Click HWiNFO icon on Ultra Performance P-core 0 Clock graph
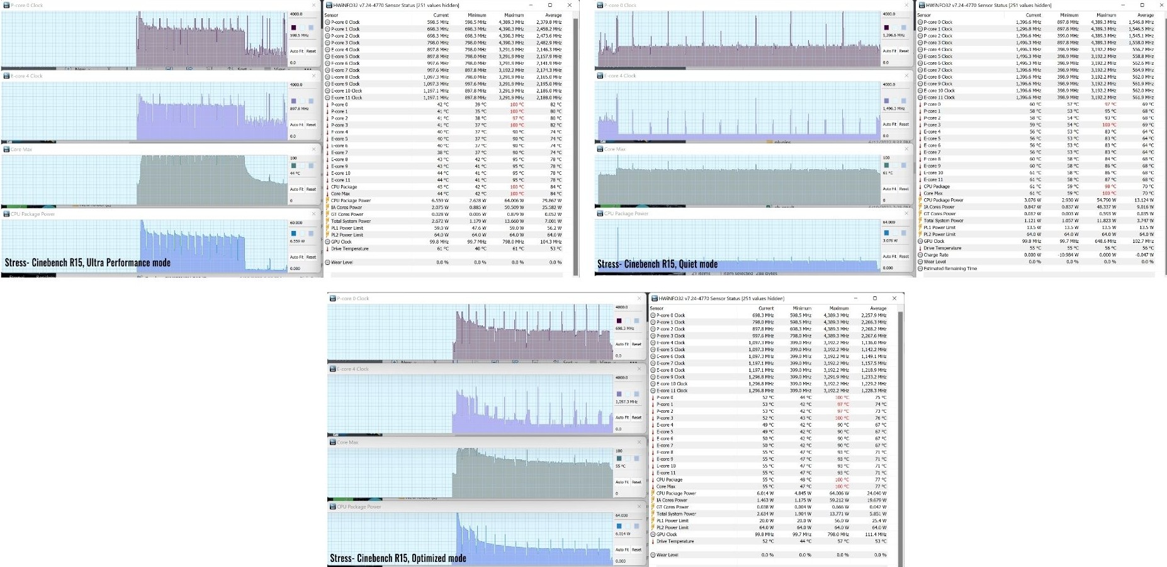This screenshot has width=1167, height=567. 6,5
